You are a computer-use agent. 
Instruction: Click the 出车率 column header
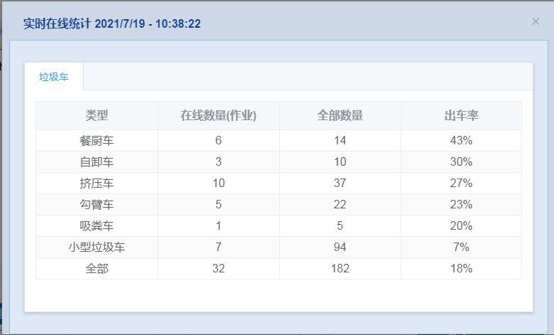tap(461, 115)
